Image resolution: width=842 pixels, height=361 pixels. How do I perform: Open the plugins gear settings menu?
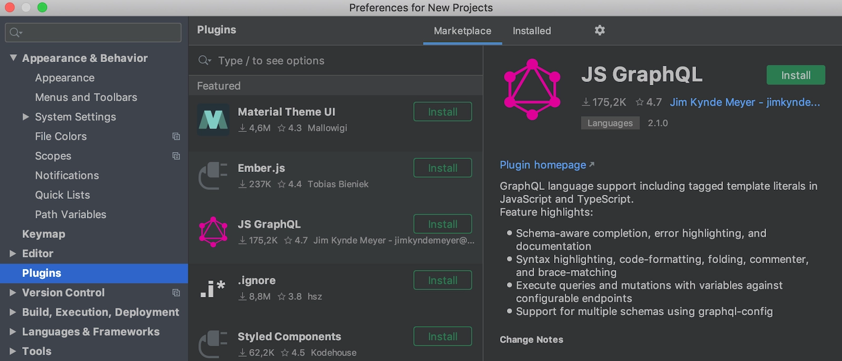599,31
